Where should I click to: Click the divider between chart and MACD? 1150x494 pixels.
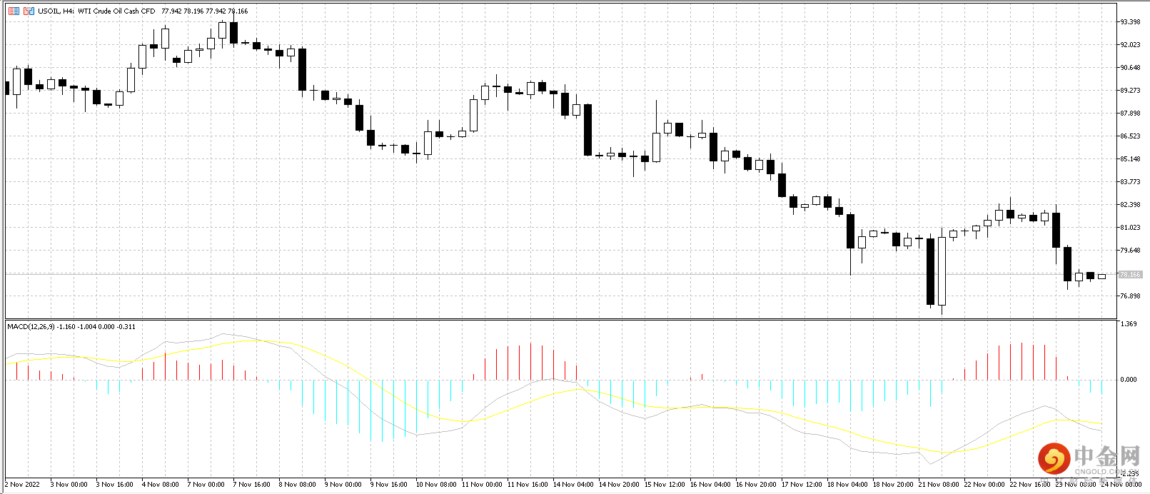(x=560, y=319)
